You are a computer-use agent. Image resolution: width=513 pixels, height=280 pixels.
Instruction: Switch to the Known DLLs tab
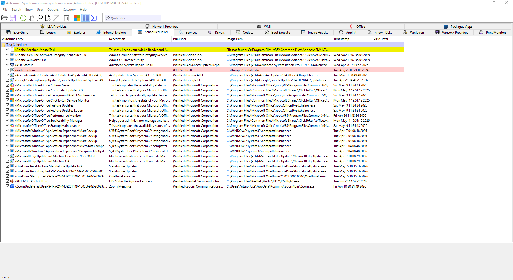coord(380,33)
